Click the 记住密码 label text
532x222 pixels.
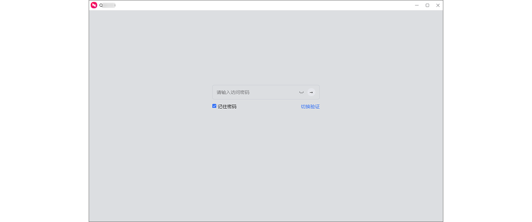(227, 107)
